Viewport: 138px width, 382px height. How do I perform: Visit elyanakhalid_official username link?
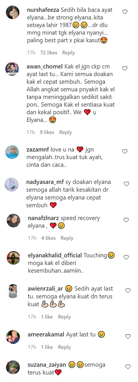point(55,255)
